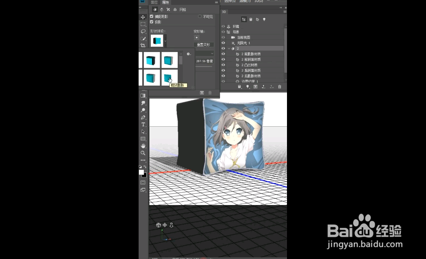Click the 重置变形 button
This screenshot has width=426, height=259.
pyautogui.click(x=204, y=44)
